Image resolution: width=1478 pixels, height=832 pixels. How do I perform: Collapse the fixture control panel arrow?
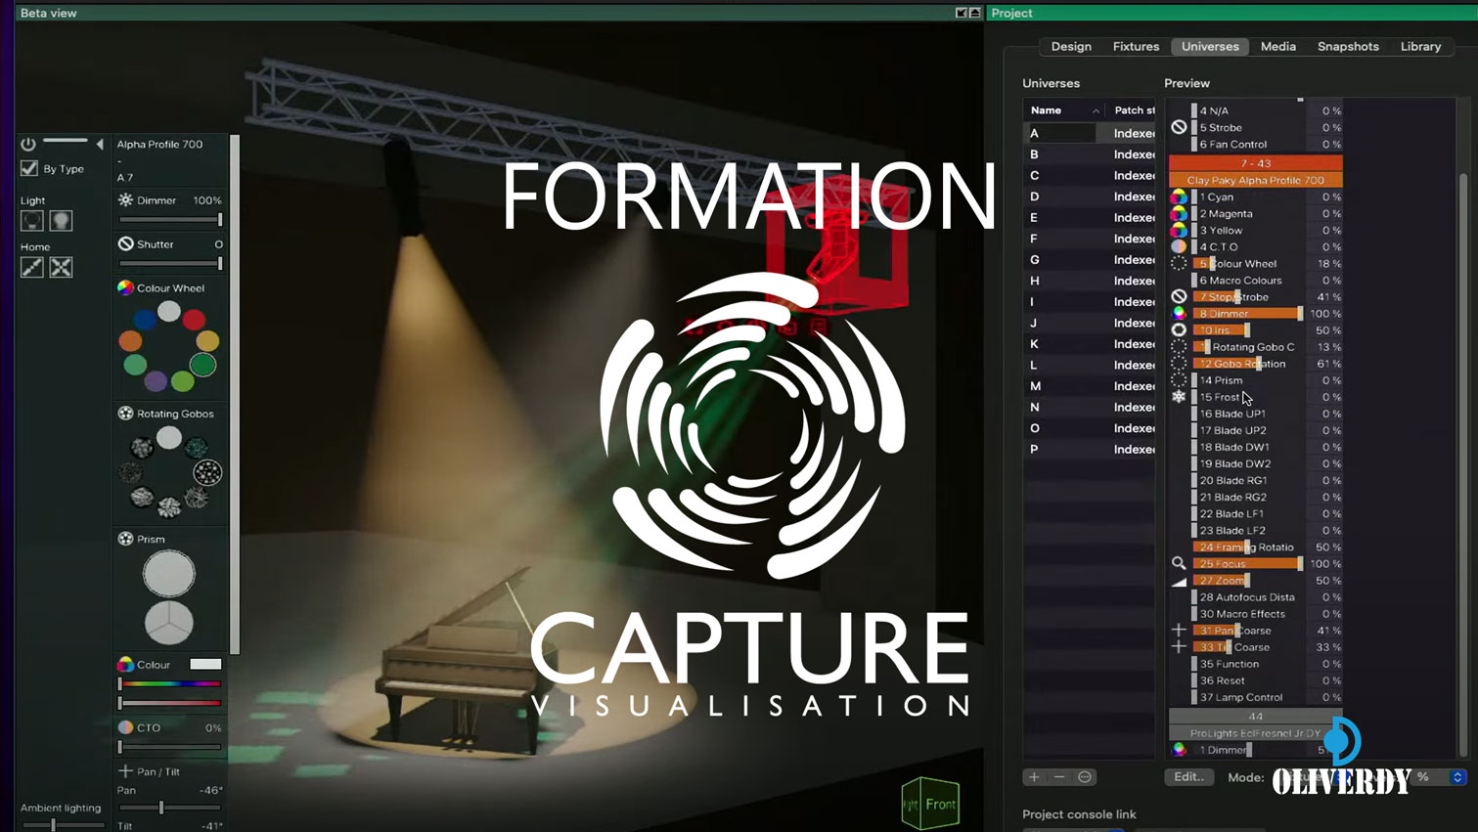coord(100,144)
